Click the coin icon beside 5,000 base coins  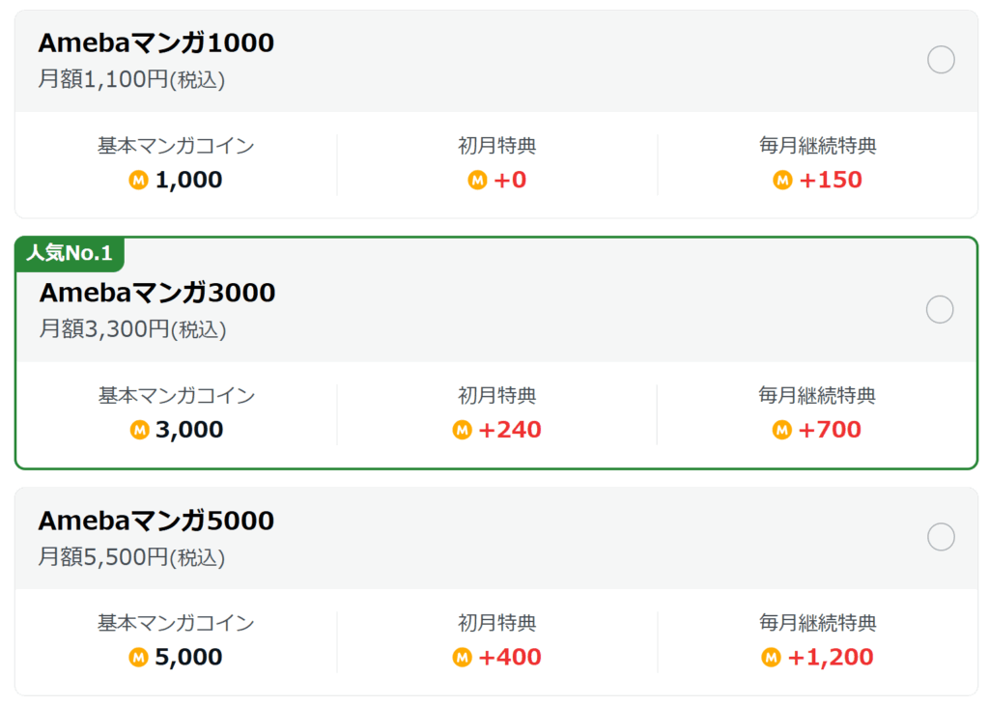point(138,658)
